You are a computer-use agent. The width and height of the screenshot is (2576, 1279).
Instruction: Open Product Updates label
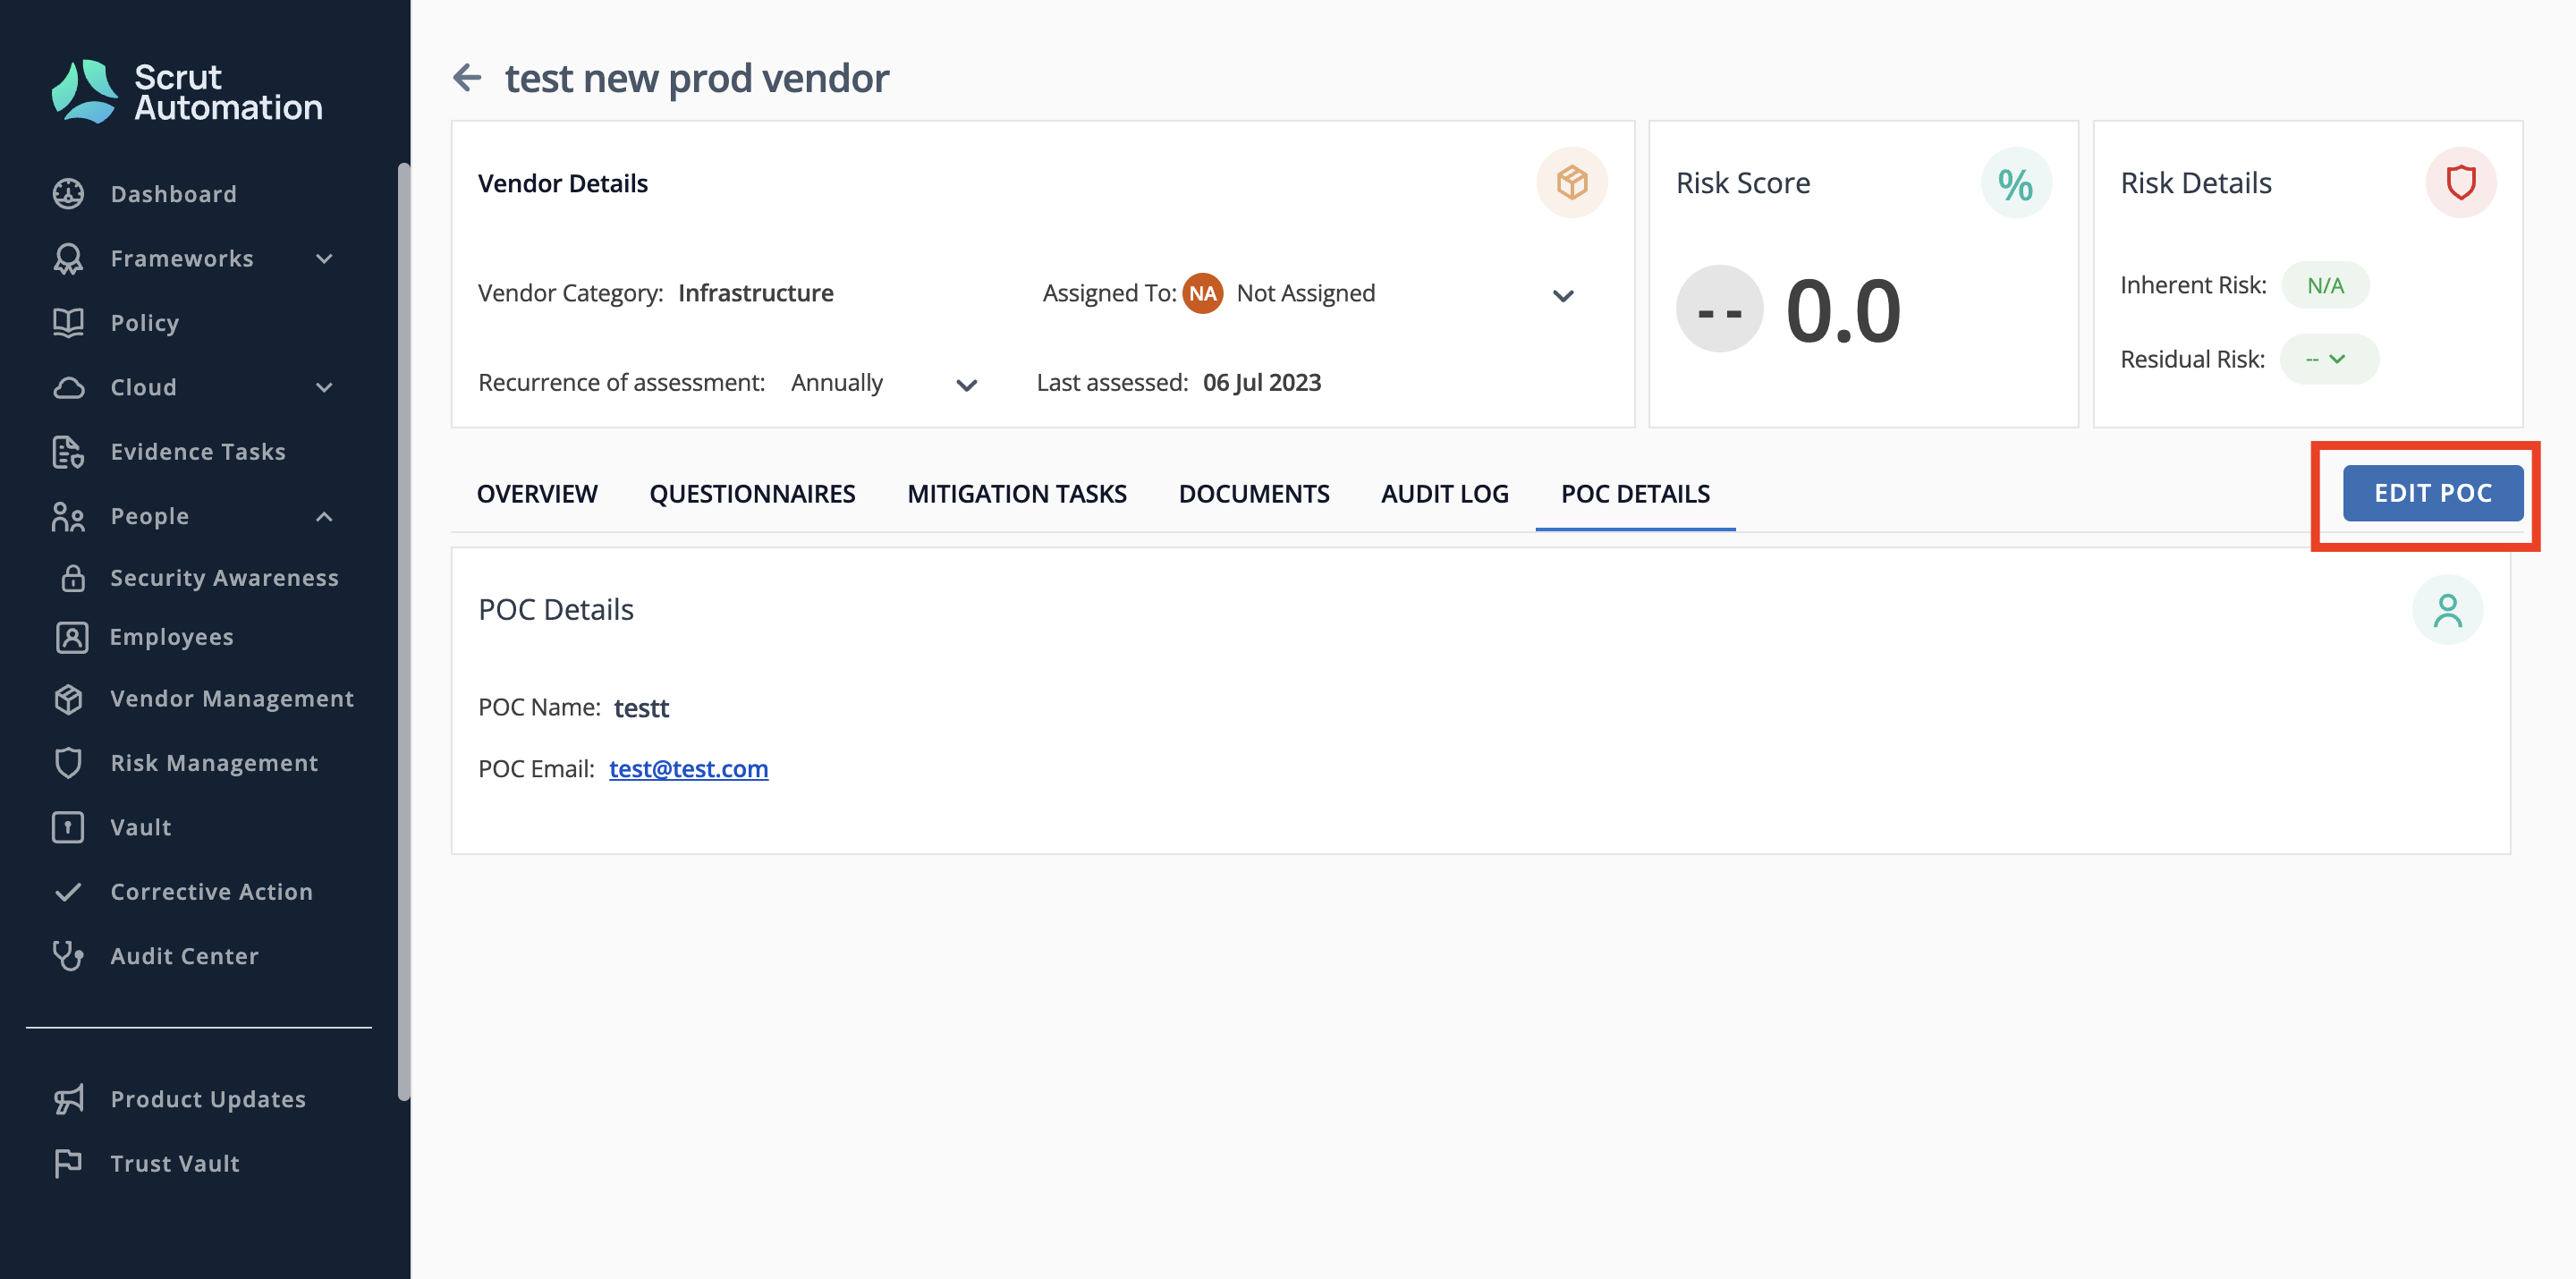coord(208,1099)
